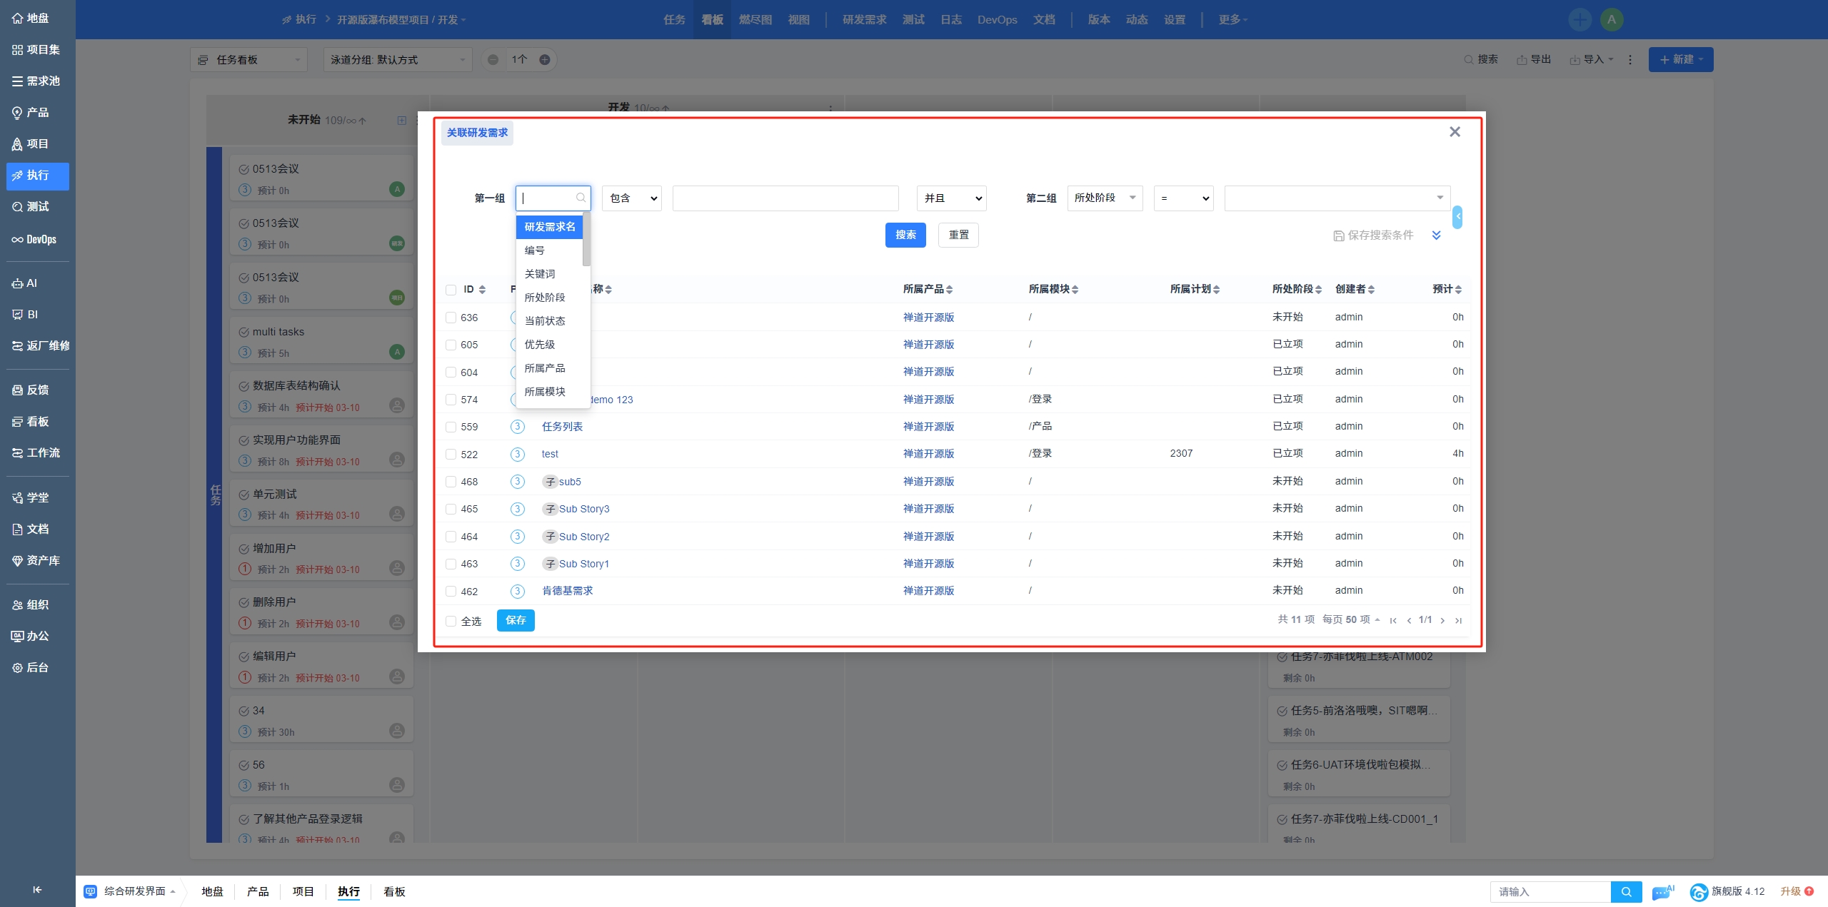The height and width of the screenshot is (907, 1828).
Task: Click the 保存搜索条件 save icon
Action: [x=1338, y=235]
